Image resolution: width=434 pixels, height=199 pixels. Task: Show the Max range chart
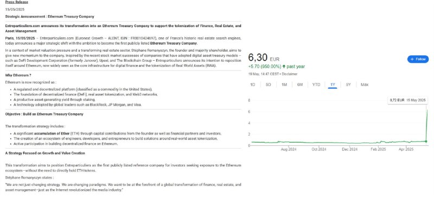click(x=365, y=85)
